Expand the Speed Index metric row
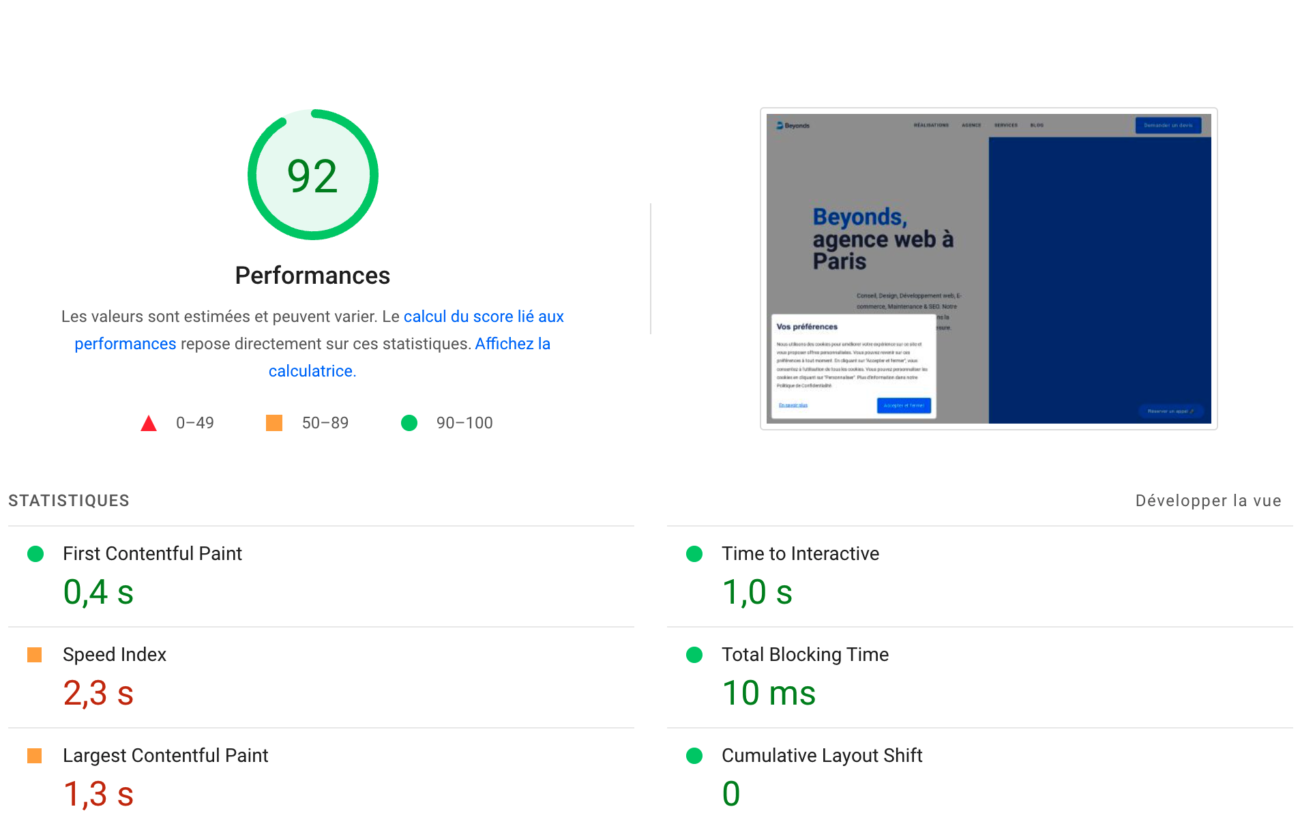 pyautogui.click(x=115, y=655)
